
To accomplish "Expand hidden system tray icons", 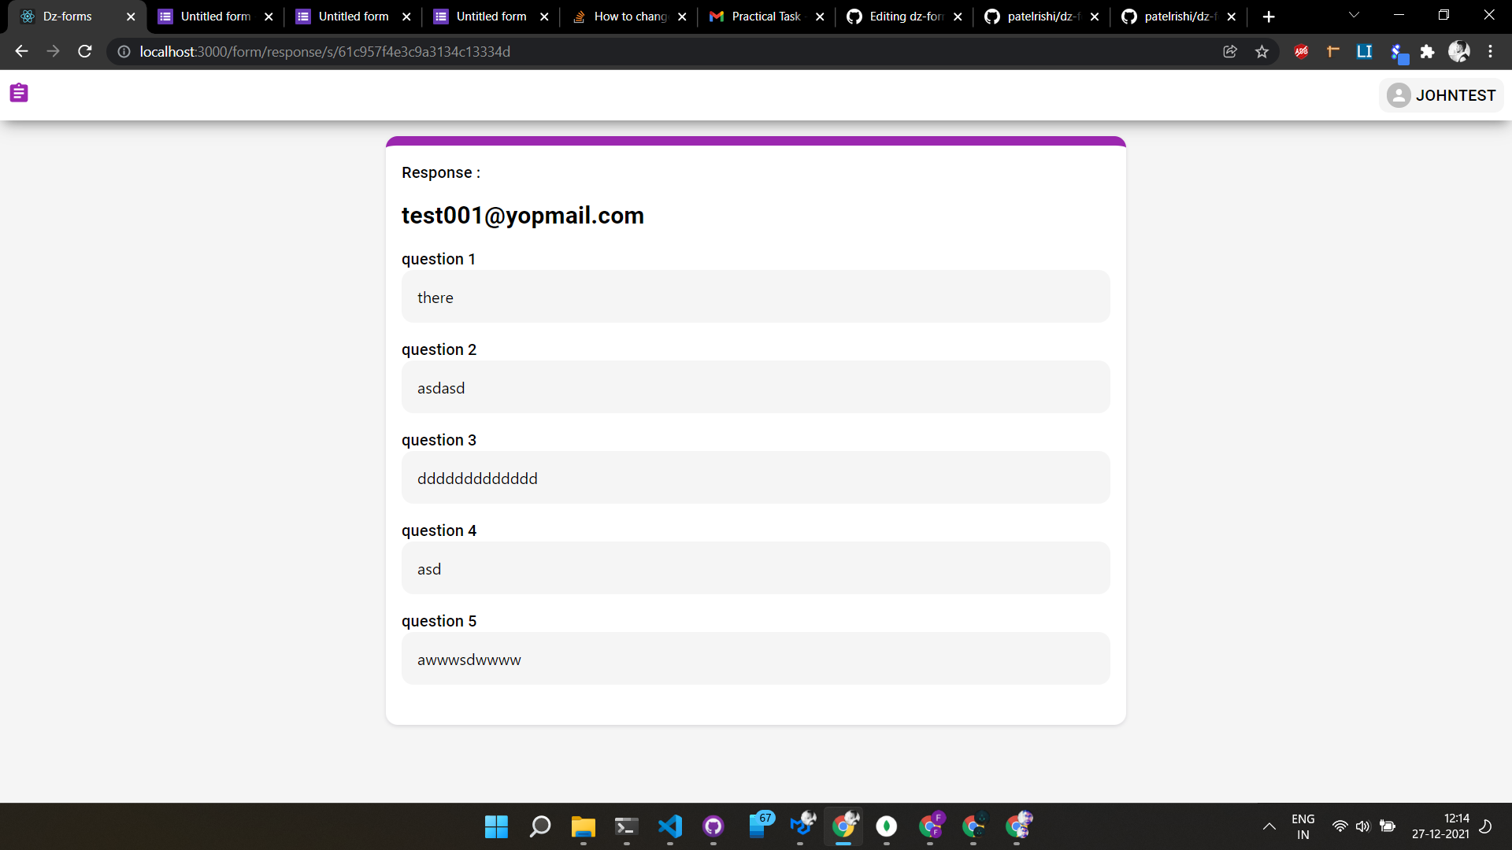I will click(x=1269, y=826).
